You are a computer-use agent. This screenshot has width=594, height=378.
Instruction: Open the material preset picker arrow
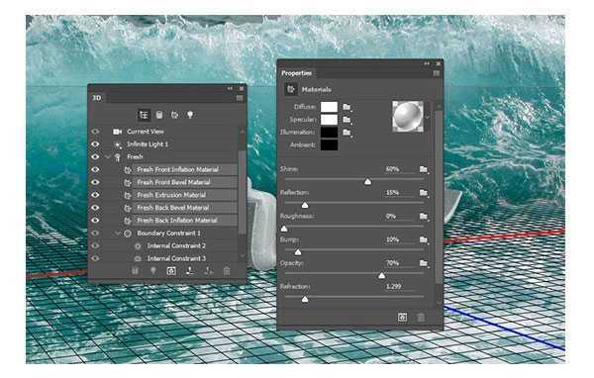coord(427,117)
